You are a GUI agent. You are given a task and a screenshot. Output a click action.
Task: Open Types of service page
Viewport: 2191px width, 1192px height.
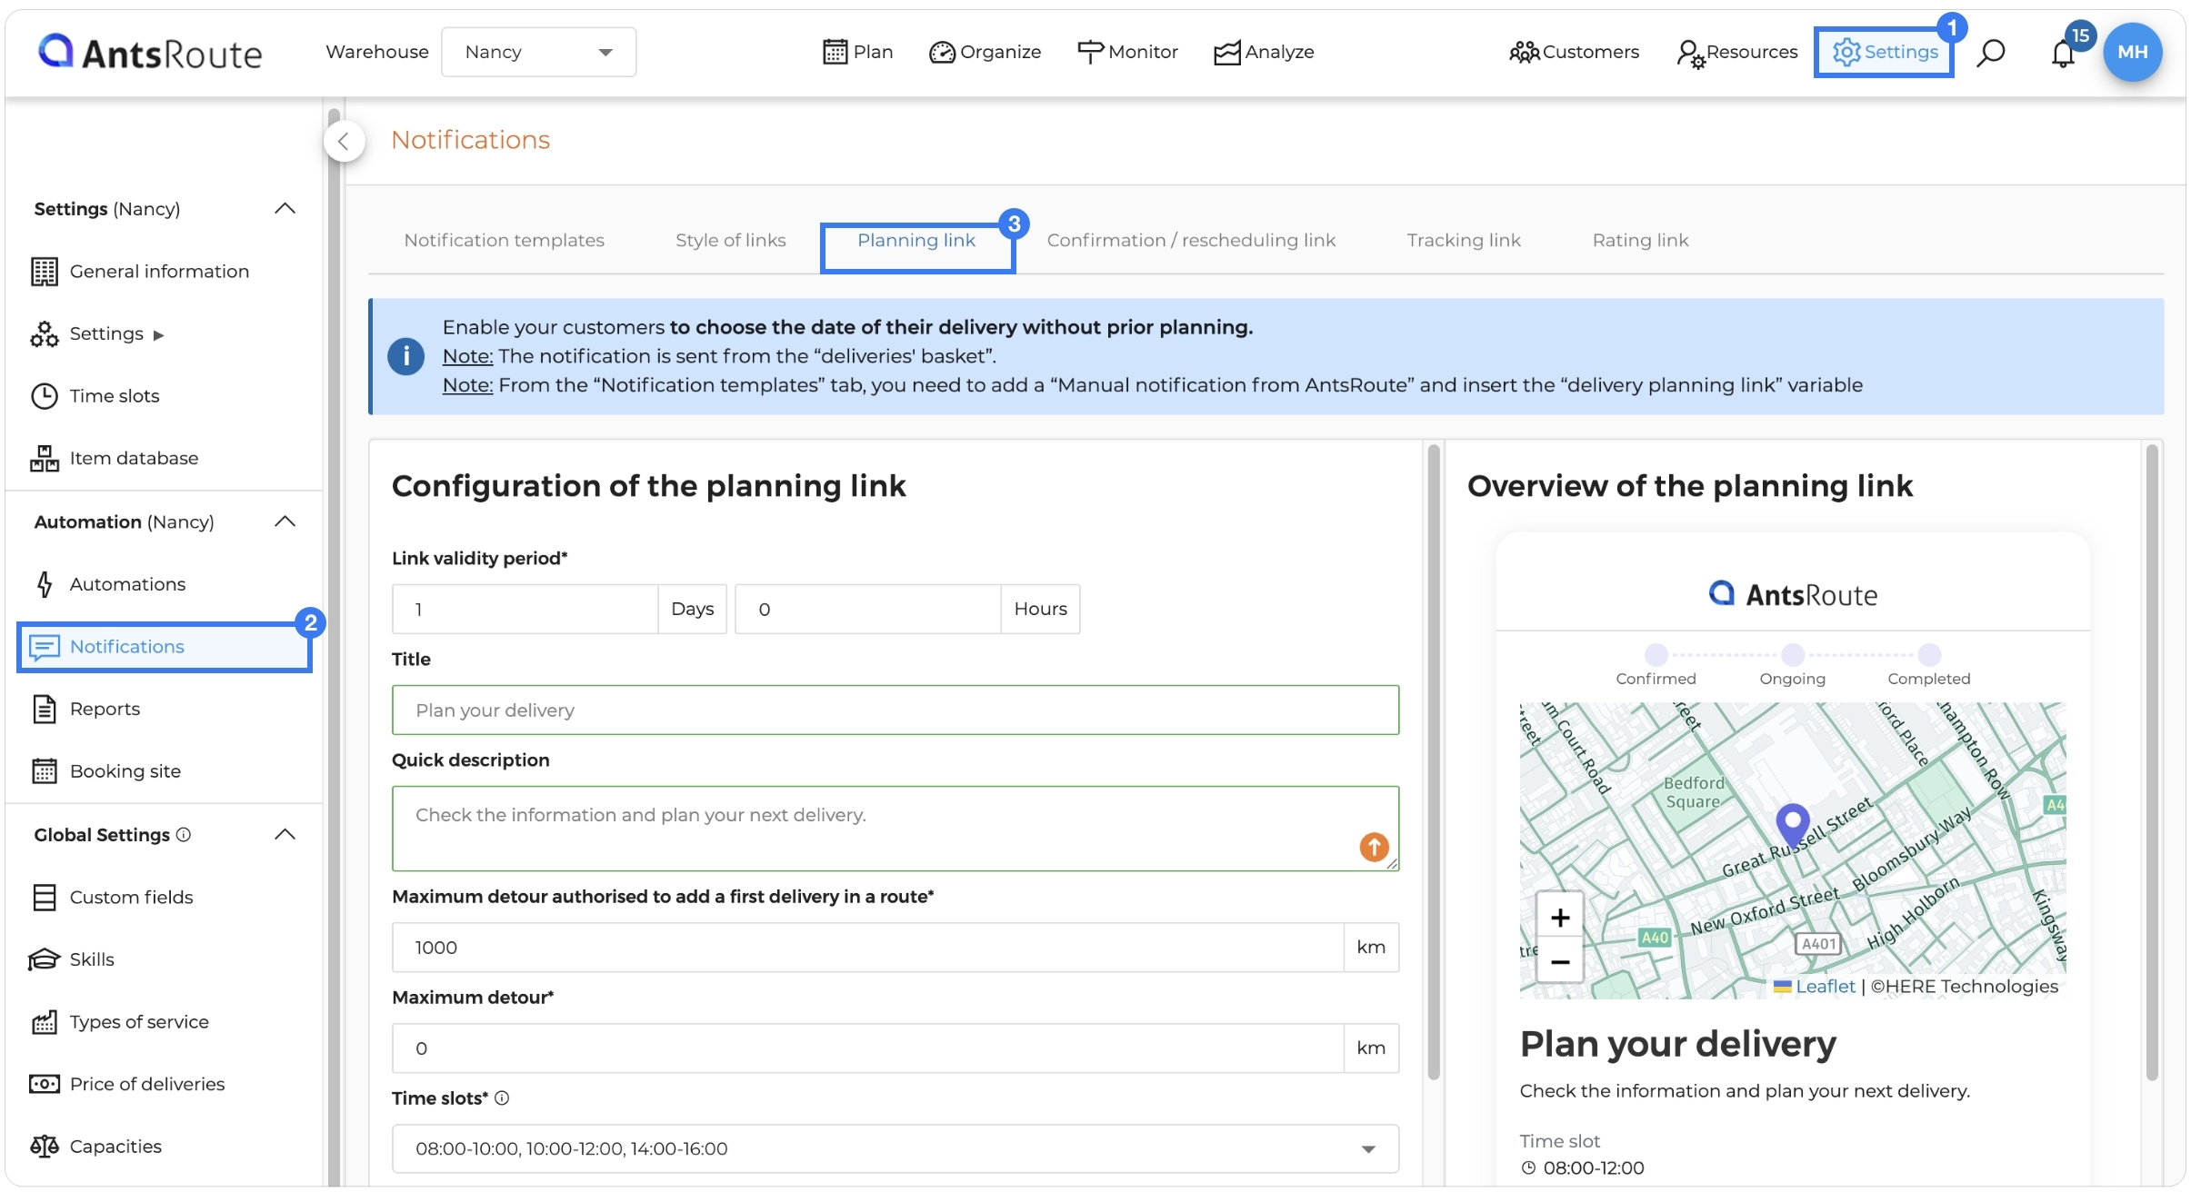tap(120, 1022)
